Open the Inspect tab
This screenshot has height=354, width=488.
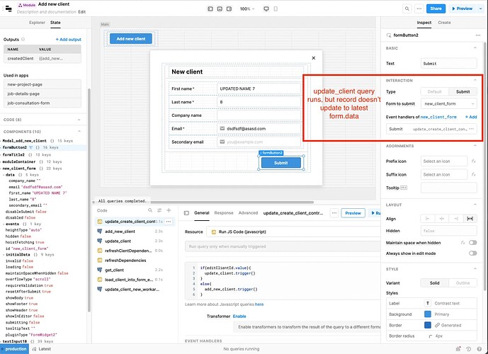tap(424, 23)
